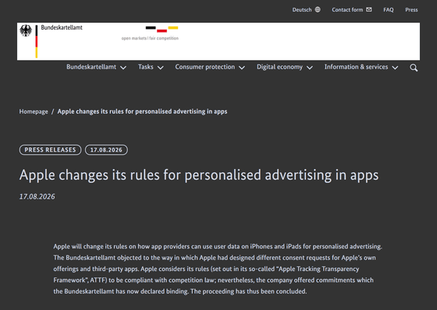Click the Bundeskartellamt header logo text
Viewport: 437px width, 310px height.
pyautogui.click(x=62, y=27)
